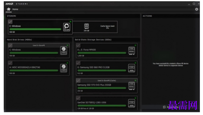Maximize the StoreMI window
Image resolution: width=203 pixels, height=115 pixels.
(194, 4)
